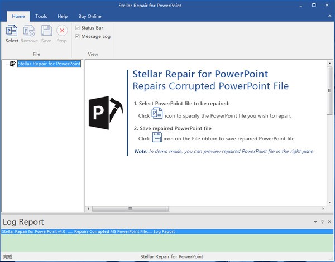Expand the Stellar Repair tree node

6,64
